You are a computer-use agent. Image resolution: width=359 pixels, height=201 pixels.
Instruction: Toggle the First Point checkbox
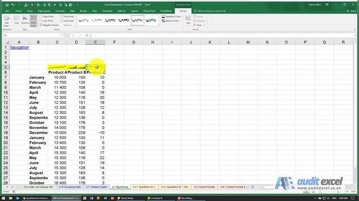click(x=62, y=16)
